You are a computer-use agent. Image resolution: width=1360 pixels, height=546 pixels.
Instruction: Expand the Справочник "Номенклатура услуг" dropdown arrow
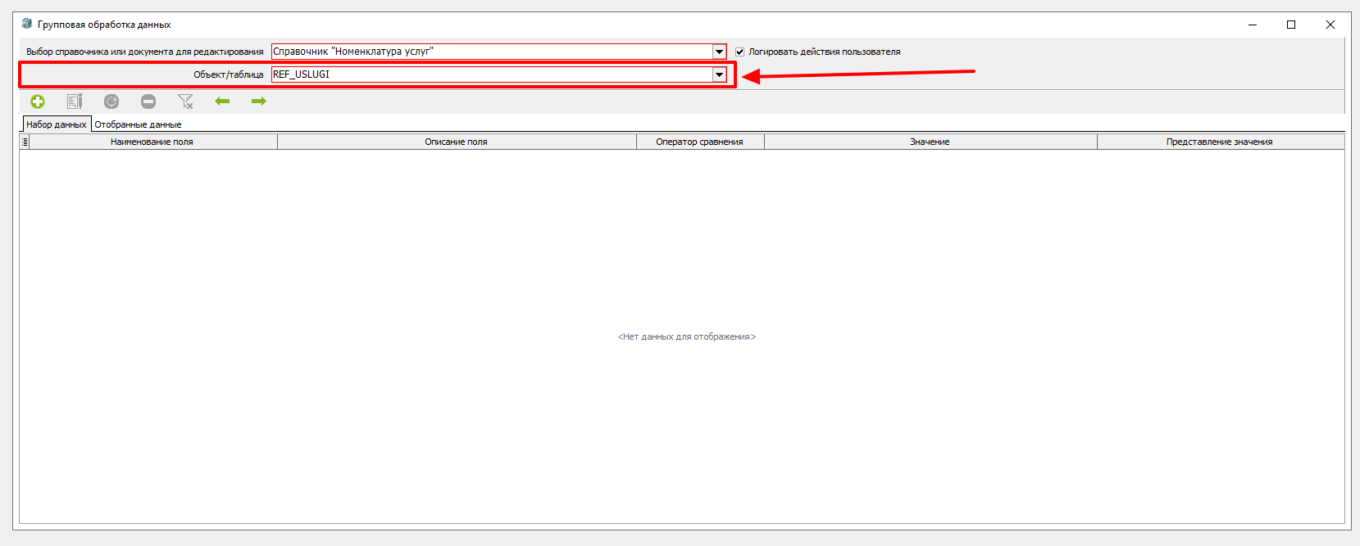click(x=719, y=52)
